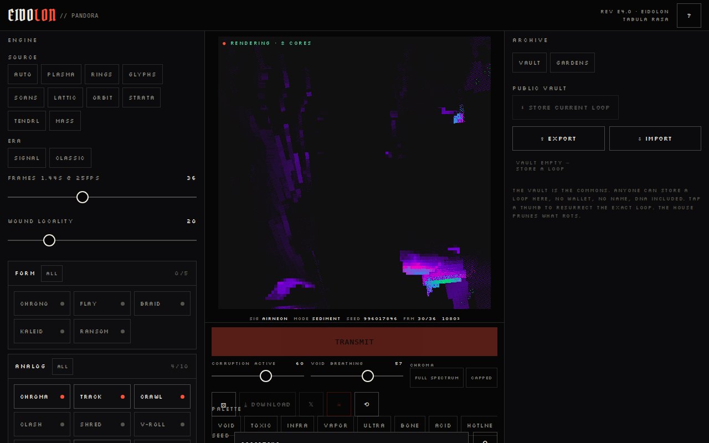Click Store Current Loop
This screenshot has height=443, width=709.
[x=566, y=107]
